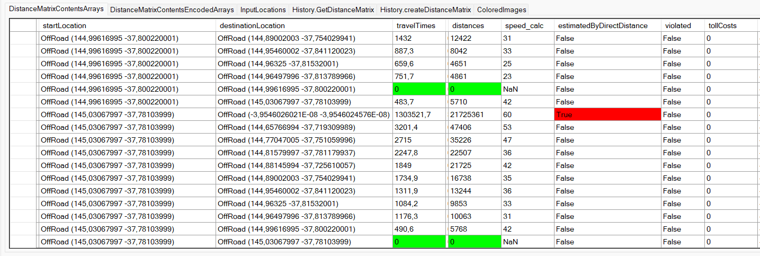Sort by the travelTimes column header

coord(419,25)
